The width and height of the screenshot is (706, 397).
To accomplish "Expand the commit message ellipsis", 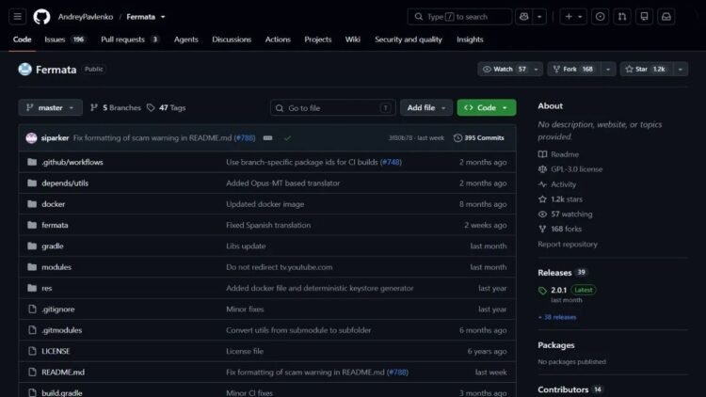I will coord(267,137).
